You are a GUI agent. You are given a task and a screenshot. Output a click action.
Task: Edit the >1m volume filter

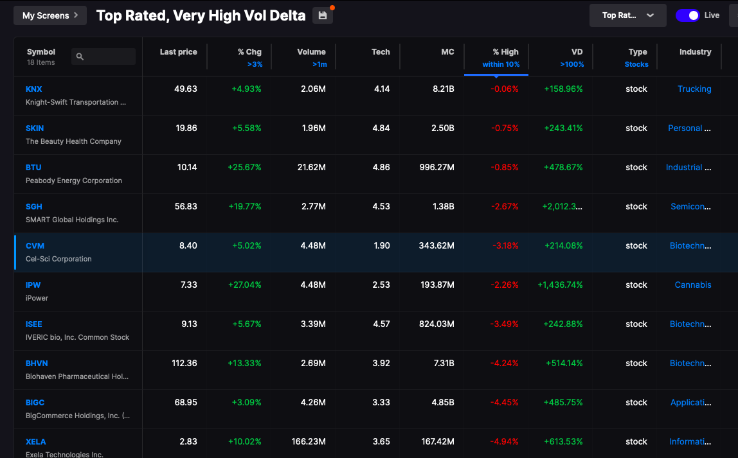(x=319, y=64)
